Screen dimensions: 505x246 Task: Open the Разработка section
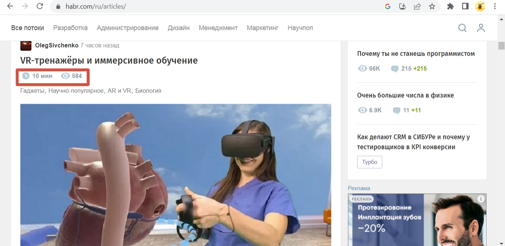70,28
